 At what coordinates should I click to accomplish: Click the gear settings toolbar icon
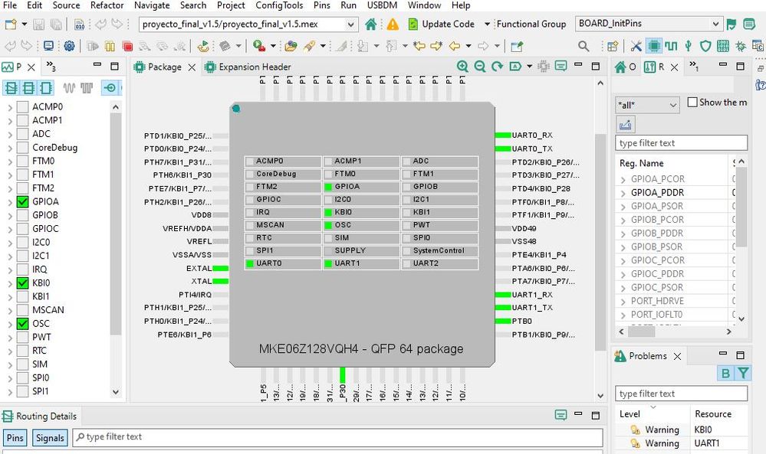pyautogui.click(x=69, y=47)
